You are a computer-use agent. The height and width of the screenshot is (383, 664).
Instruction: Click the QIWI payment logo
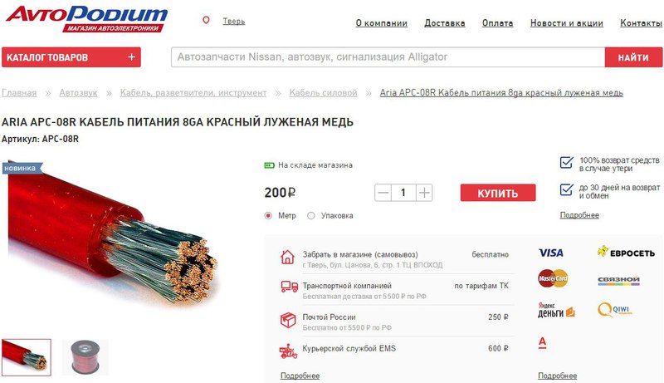614,310
